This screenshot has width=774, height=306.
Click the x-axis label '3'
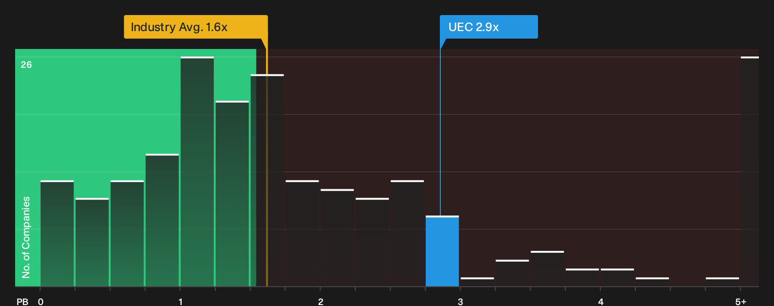pyautogui.click(x=460, y=302)
